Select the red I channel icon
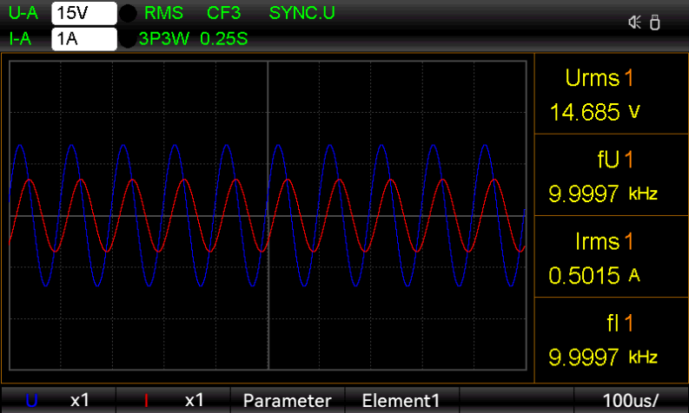Viewport: 689px width, 413px height. tap(146, 401)
